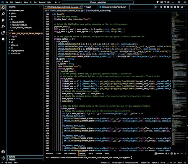Open the Terminal menu
The height and width of the screenshot is (164, 188).
click(42, 2)
